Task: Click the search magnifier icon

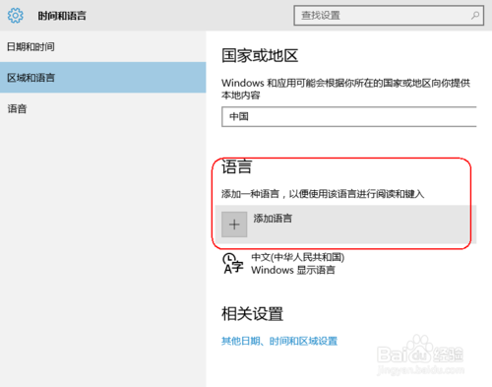Action: tap(475, 15)
